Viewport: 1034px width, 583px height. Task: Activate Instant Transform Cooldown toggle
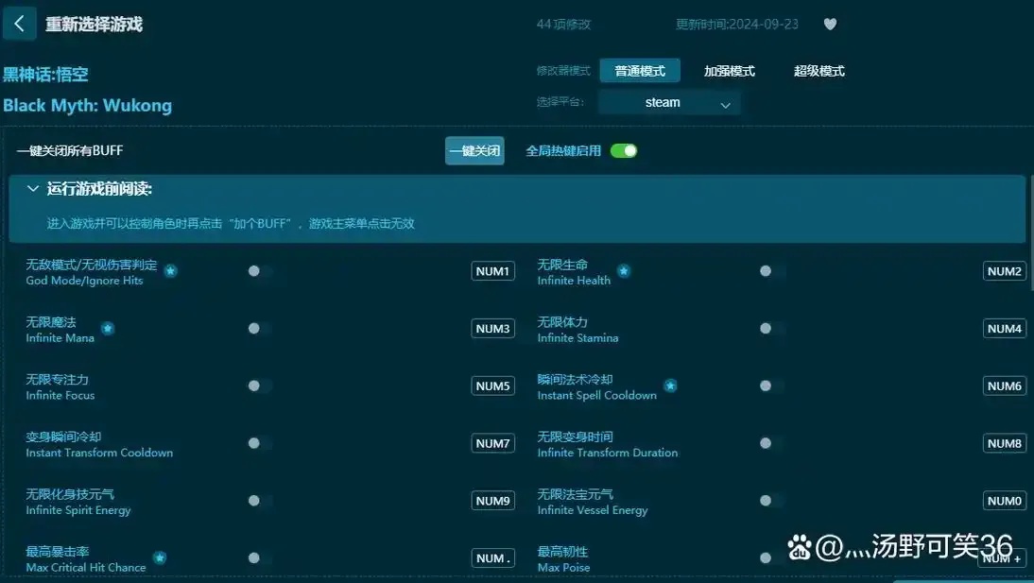tap(259, 443)
